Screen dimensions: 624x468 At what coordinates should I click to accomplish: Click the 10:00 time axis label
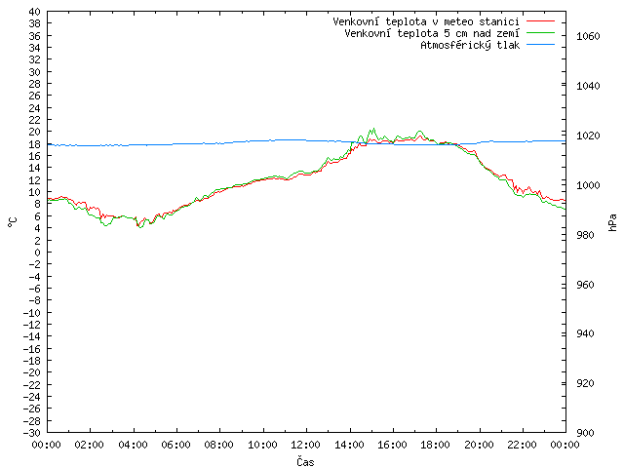click(x=262, y=445)
